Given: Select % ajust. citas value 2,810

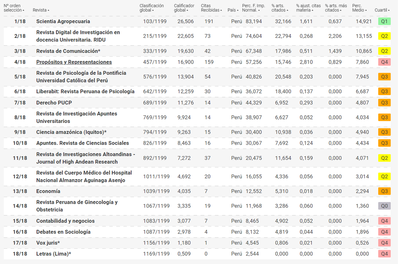Looking at the screenshot, I should 306,62.
